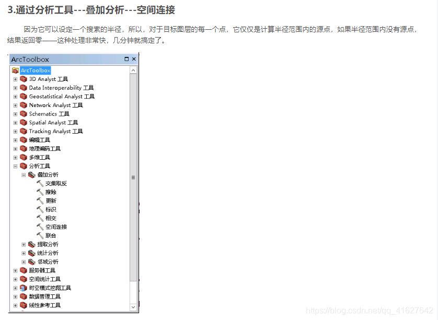The image size is (438, 320).
Task: Click the hammer icon for 擦除
Action: click(x=40, y=192)
